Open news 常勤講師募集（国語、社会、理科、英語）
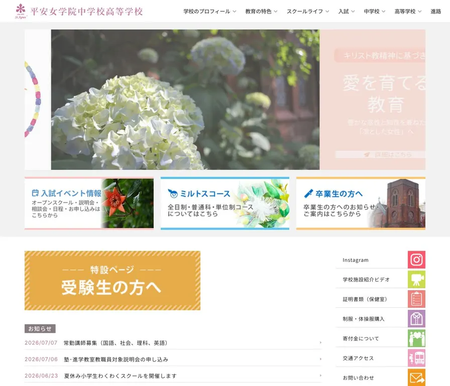 (x=116, y=343)
